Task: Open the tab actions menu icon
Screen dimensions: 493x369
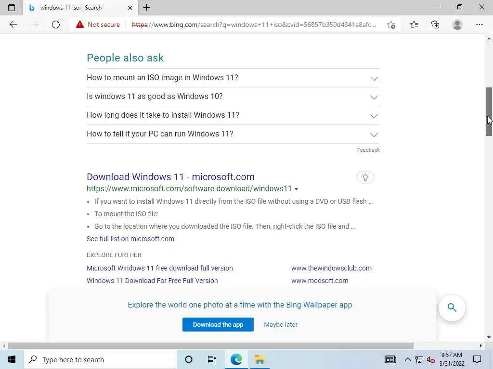Action: 12,8
